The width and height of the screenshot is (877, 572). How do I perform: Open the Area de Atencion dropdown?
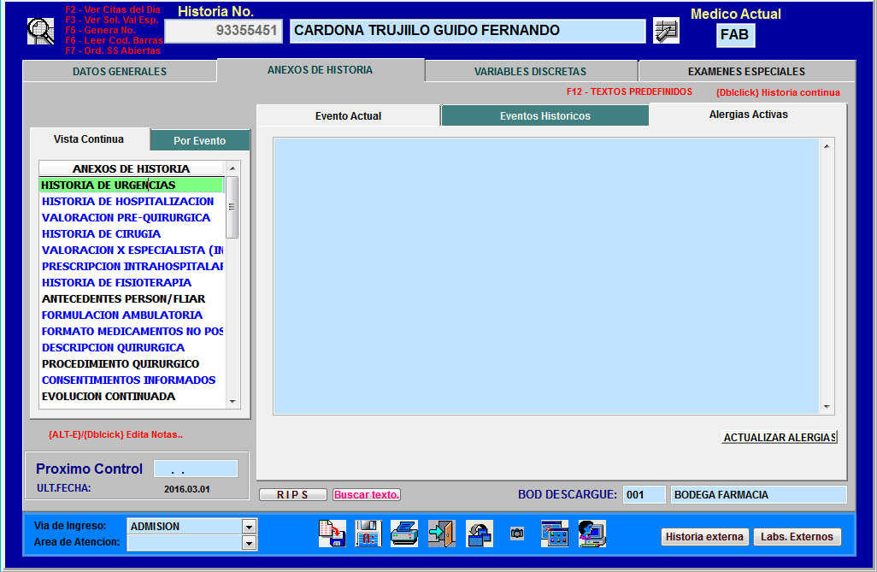click(249, 542)
